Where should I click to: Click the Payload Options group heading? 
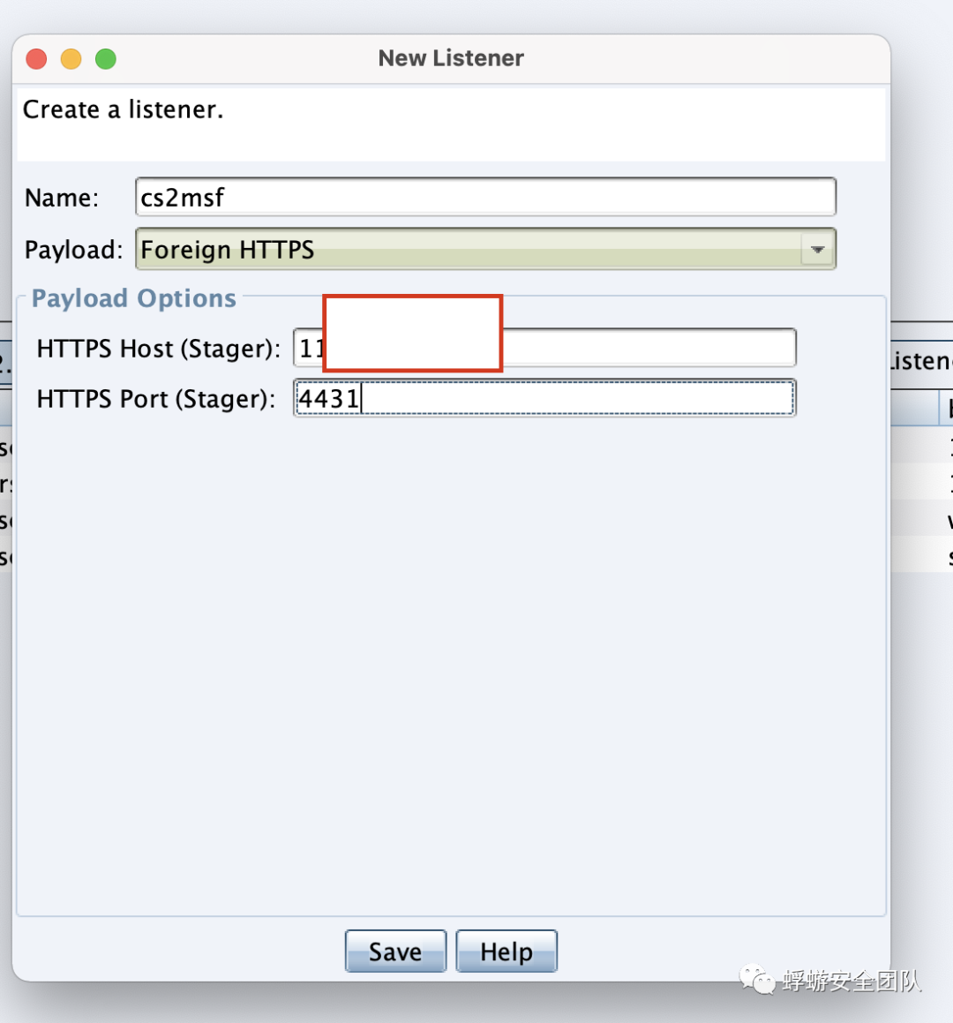(134, 298)
